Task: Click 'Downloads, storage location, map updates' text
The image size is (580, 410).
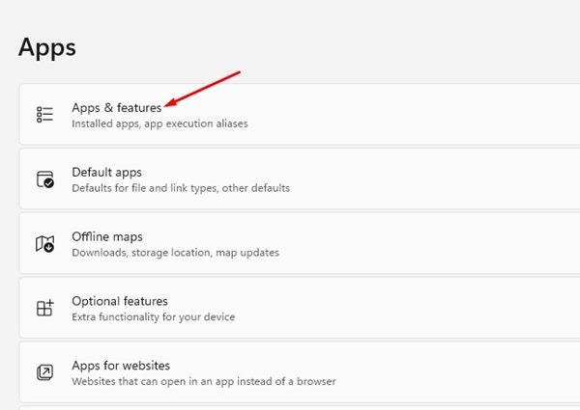Action: [175, 253]
